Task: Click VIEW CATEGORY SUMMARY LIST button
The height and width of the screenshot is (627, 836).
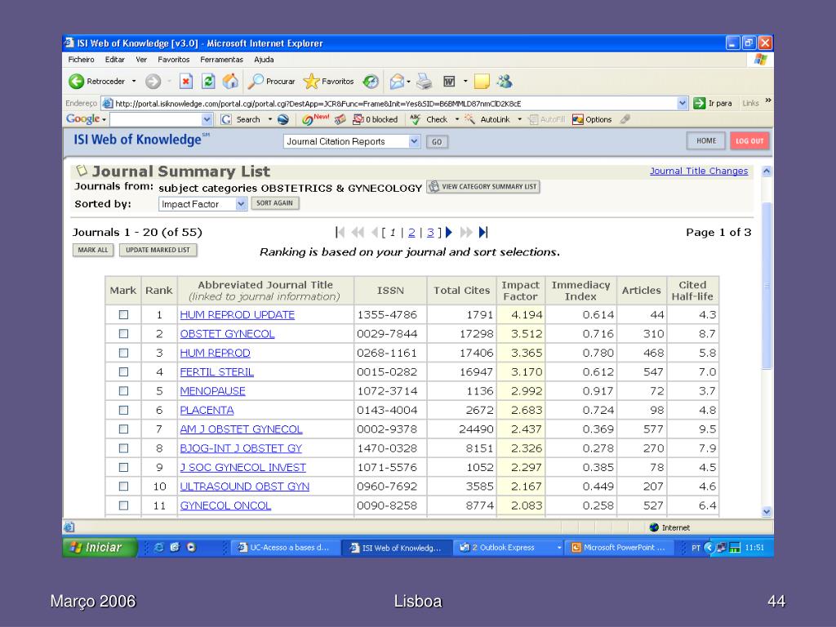Action: [x=483, y=187]
